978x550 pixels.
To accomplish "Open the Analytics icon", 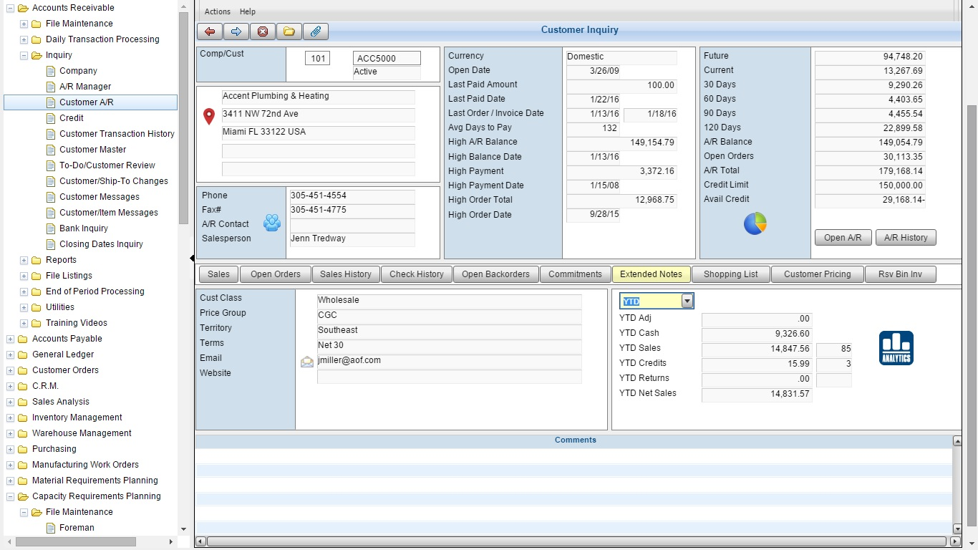I will [896, 348].
